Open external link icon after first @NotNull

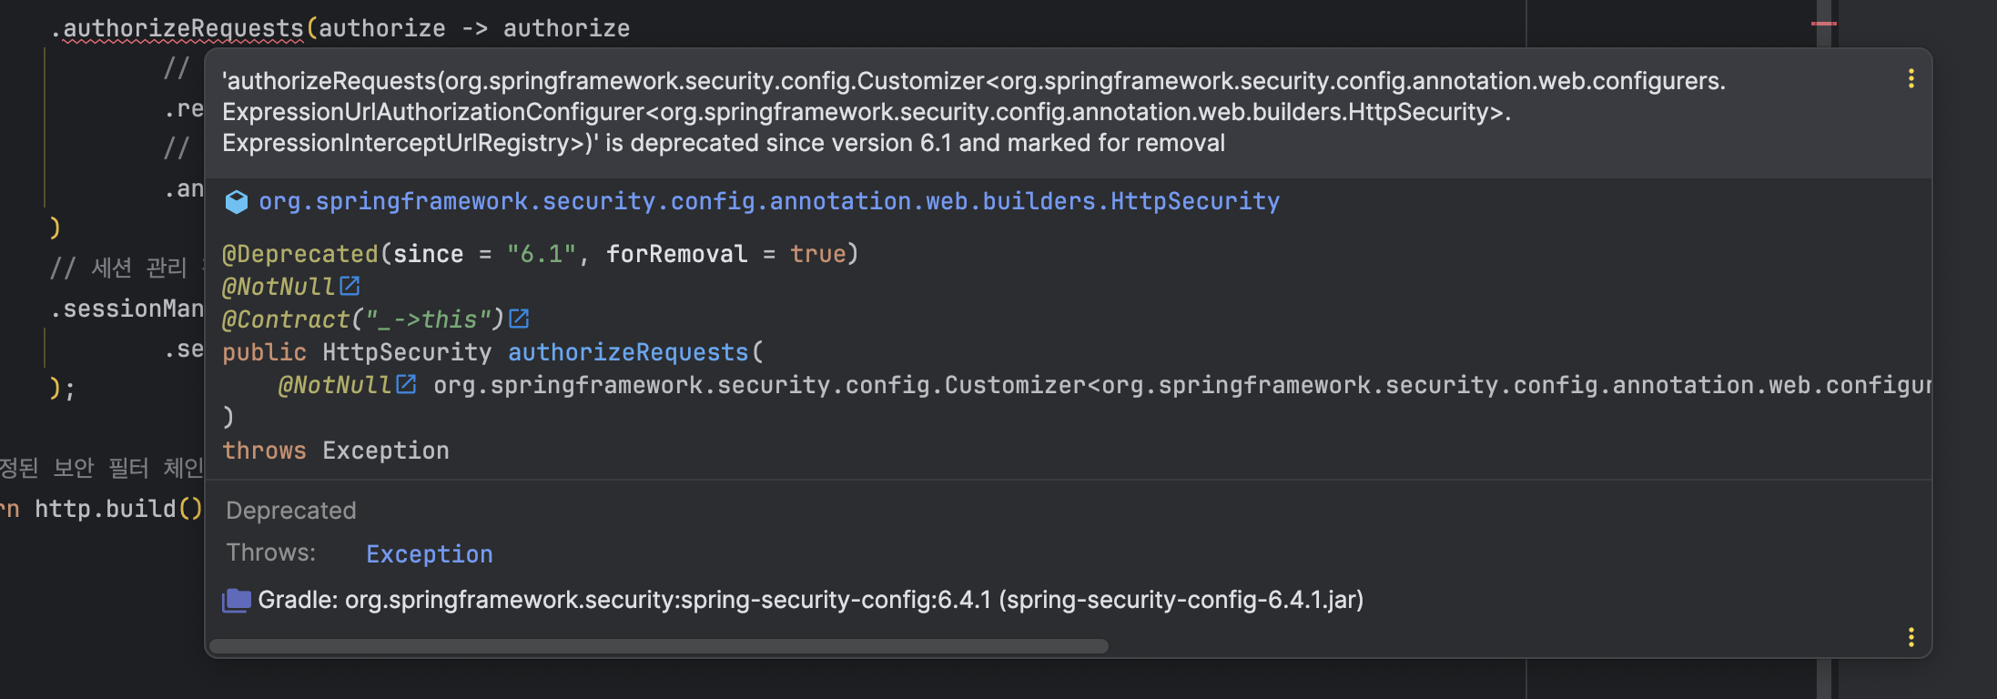(350, 286)
